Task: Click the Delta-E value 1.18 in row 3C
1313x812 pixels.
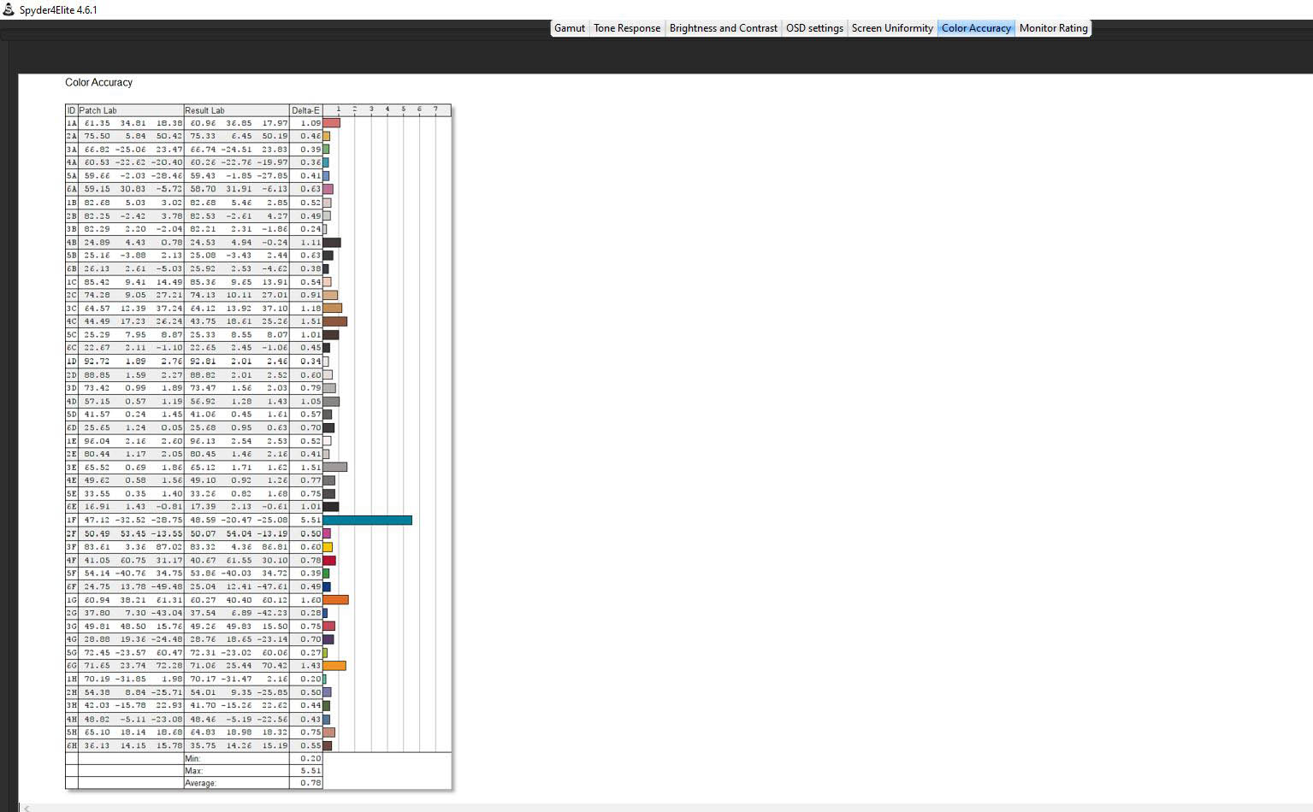Action: click(311, 309)
